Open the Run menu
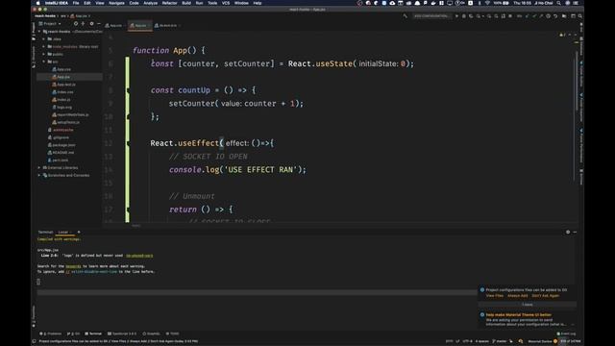 click(x=199, y=3)
